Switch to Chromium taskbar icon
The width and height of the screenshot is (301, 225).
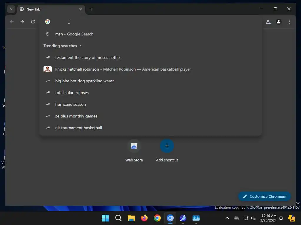pos(170,218)
